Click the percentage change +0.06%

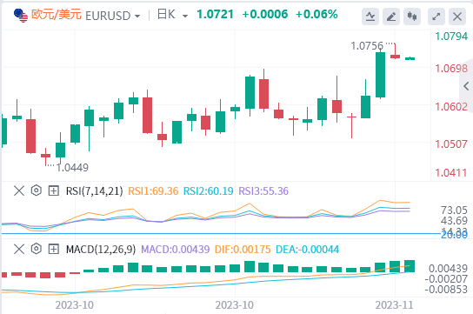(316, 15)
